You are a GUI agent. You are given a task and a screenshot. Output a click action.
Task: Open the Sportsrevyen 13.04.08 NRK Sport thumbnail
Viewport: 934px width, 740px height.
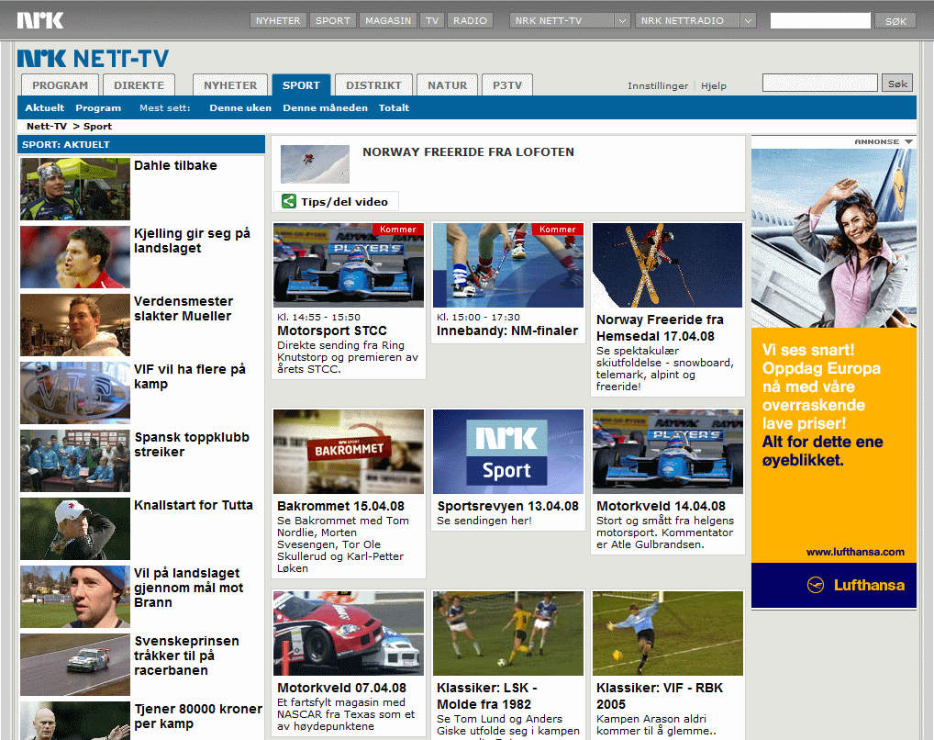[x=508, y=452]
